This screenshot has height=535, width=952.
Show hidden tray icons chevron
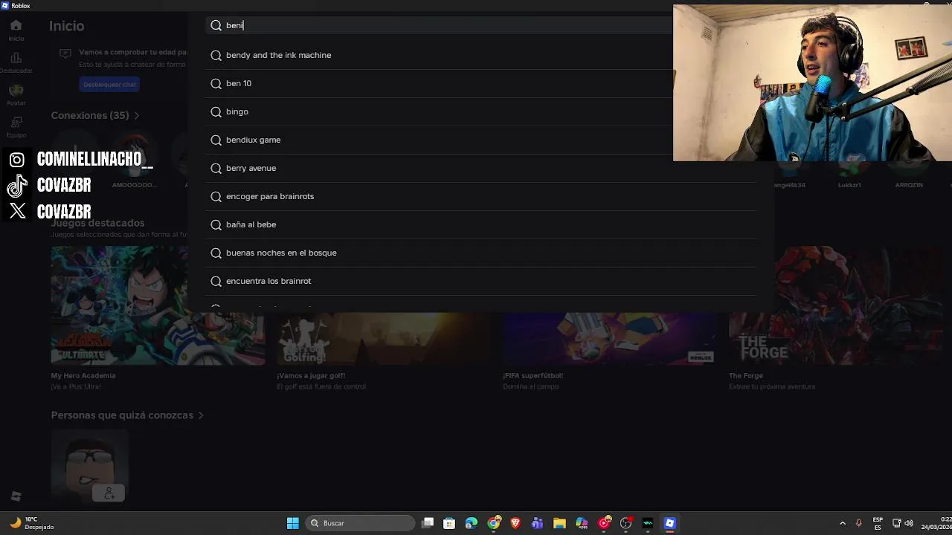(843, 523)
